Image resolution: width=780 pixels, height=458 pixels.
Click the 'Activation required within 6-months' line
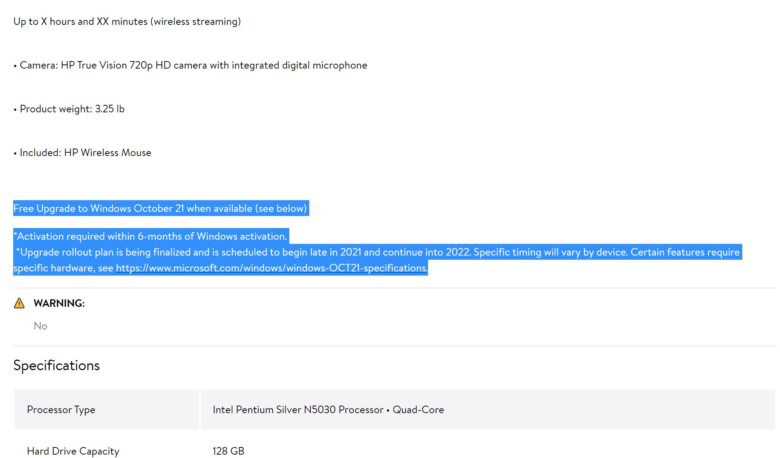tap(151, 236)
